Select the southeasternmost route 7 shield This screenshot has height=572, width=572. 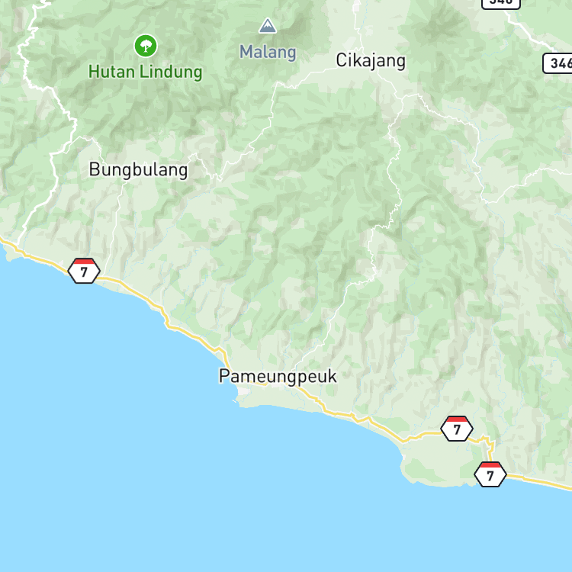coord(490,474)
